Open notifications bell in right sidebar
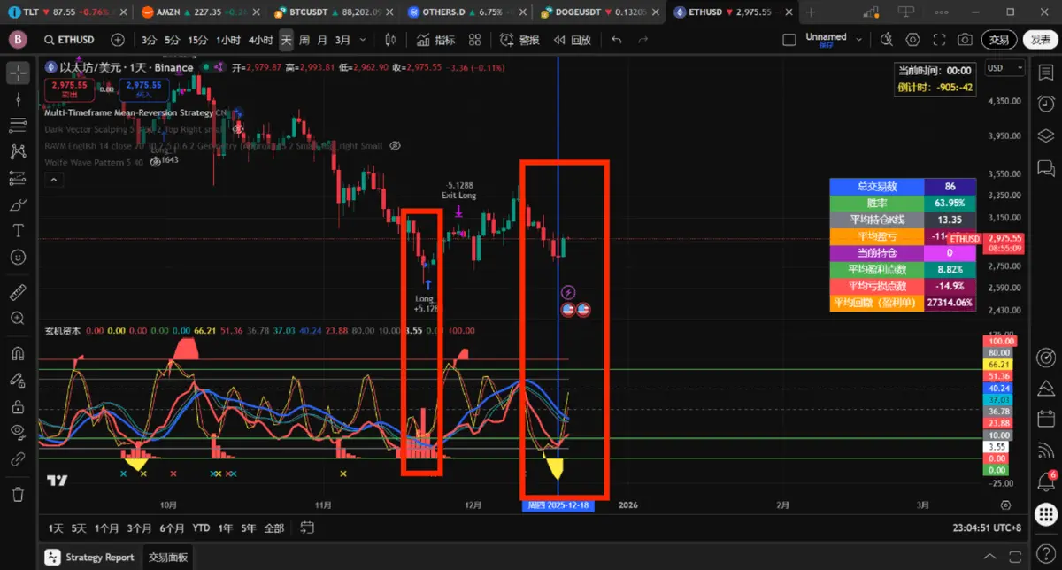Image resolution: width=1062 pixels, height=570 pixels. click(1045, 481)
